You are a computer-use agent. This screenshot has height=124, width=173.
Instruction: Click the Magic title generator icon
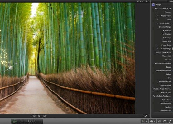coord(153,5)
